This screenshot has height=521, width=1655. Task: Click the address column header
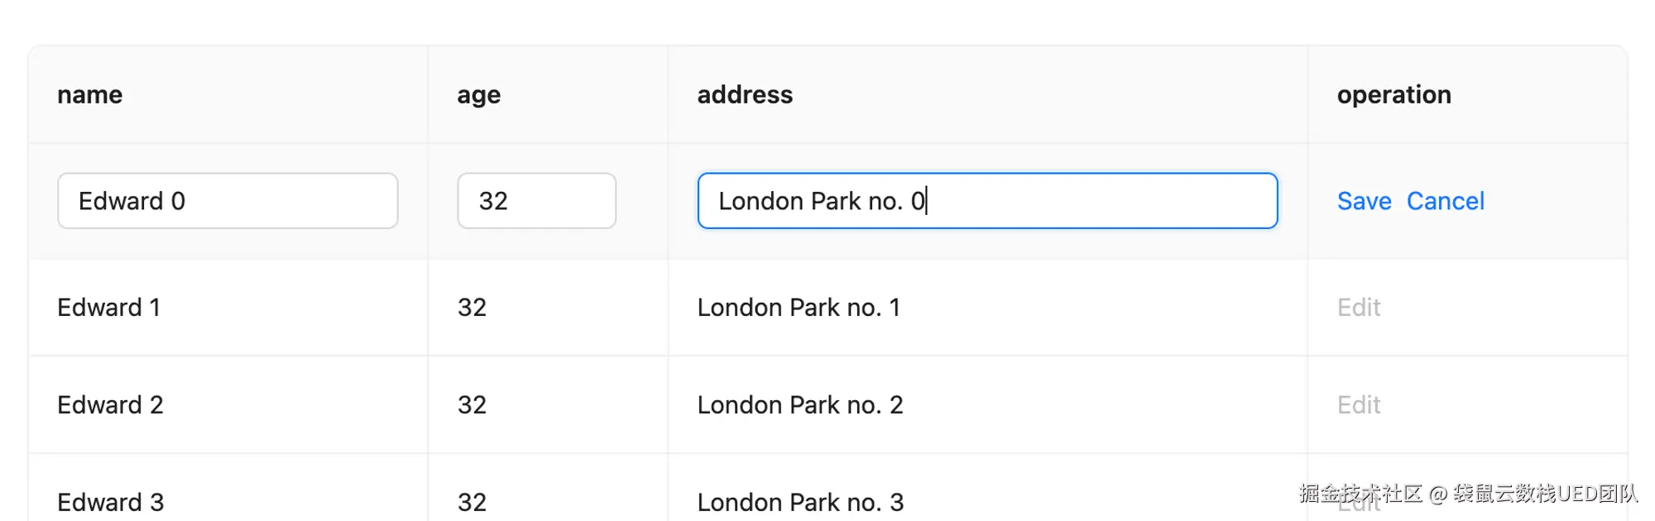(x=745, y=95)
